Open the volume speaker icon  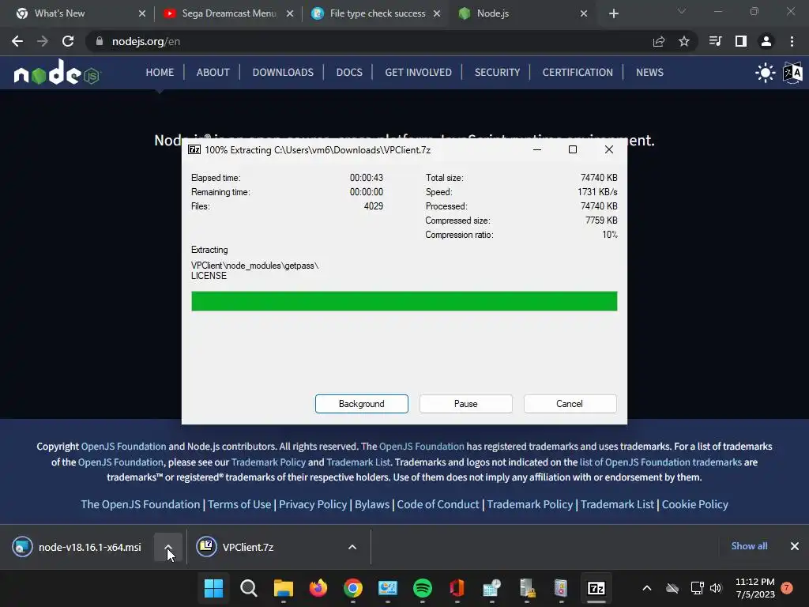(x=716, y=588)
